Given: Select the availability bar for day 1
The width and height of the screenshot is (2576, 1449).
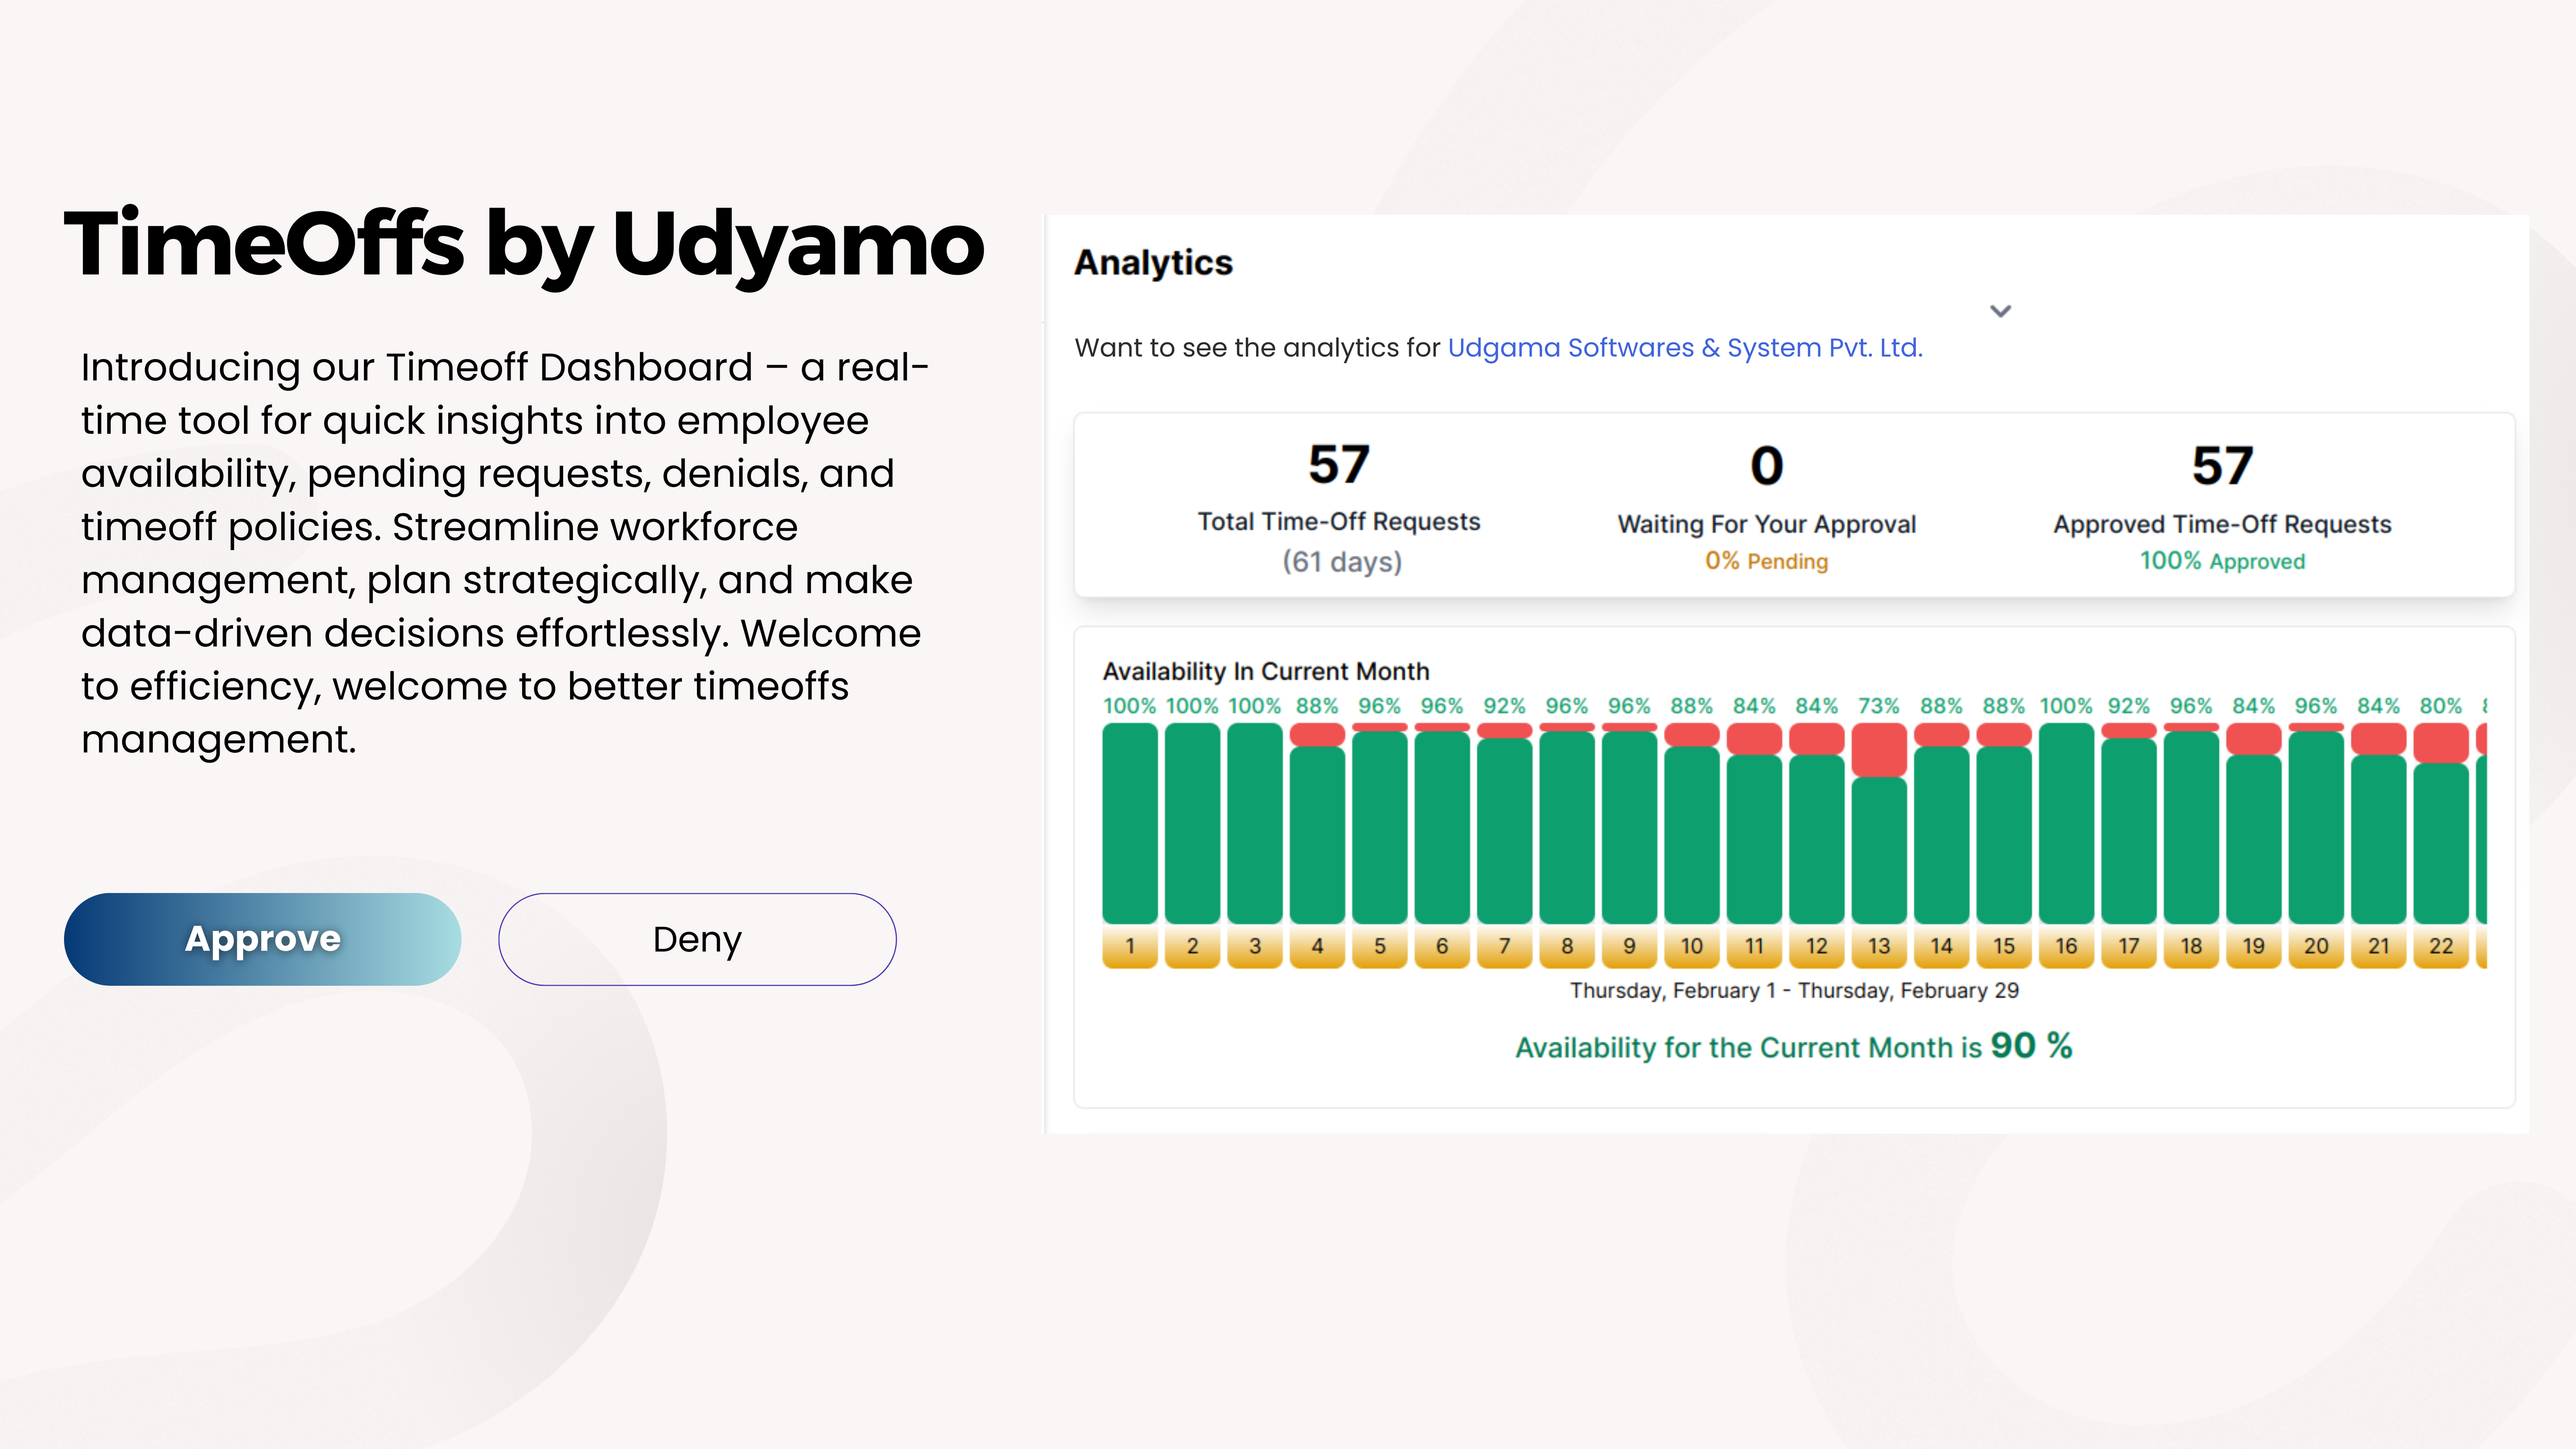Looking at the screenshot, I should (x=1130, y=823).
